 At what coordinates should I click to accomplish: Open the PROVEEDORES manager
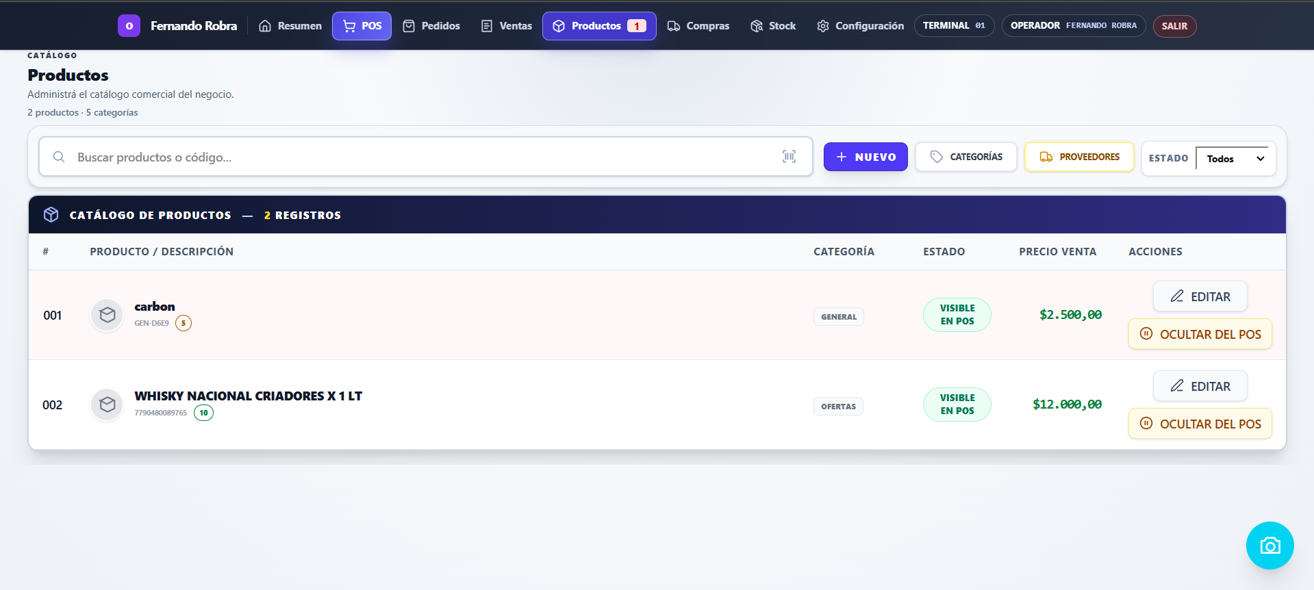[1079, 157]
